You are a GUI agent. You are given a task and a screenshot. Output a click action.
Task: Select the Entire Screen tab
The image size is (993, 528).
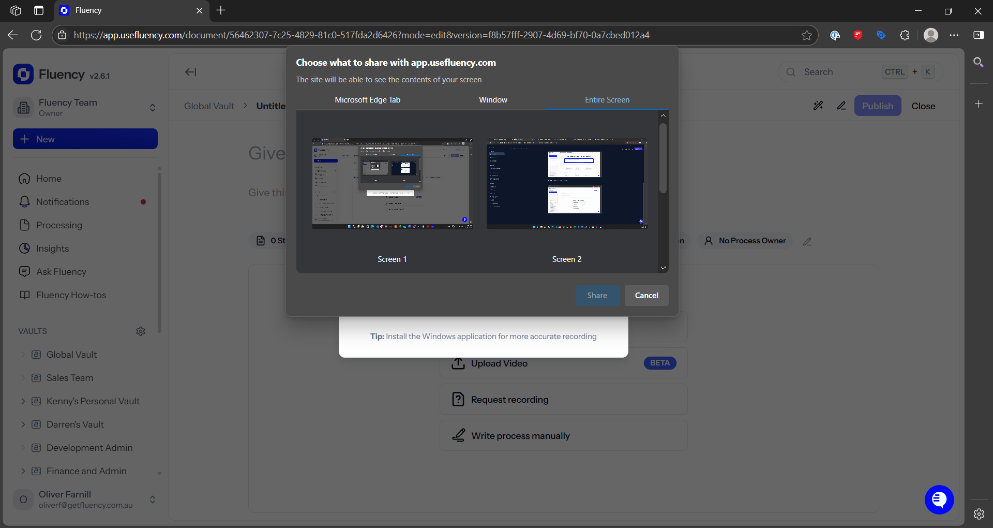pos(607,100)
